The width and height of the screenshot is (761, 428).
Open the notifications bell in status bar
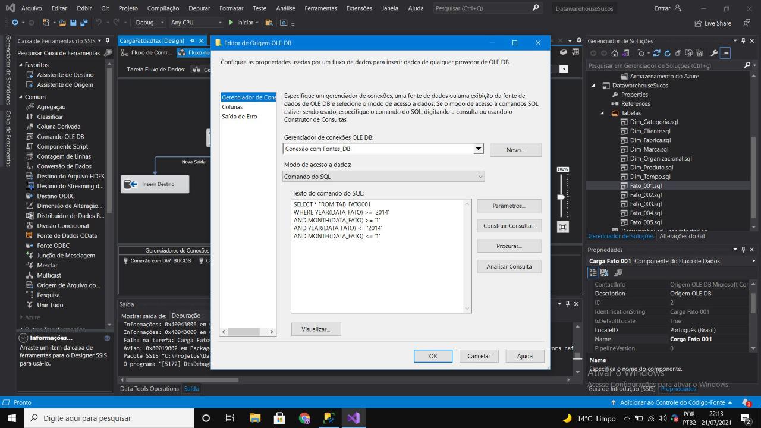point(746,402)
